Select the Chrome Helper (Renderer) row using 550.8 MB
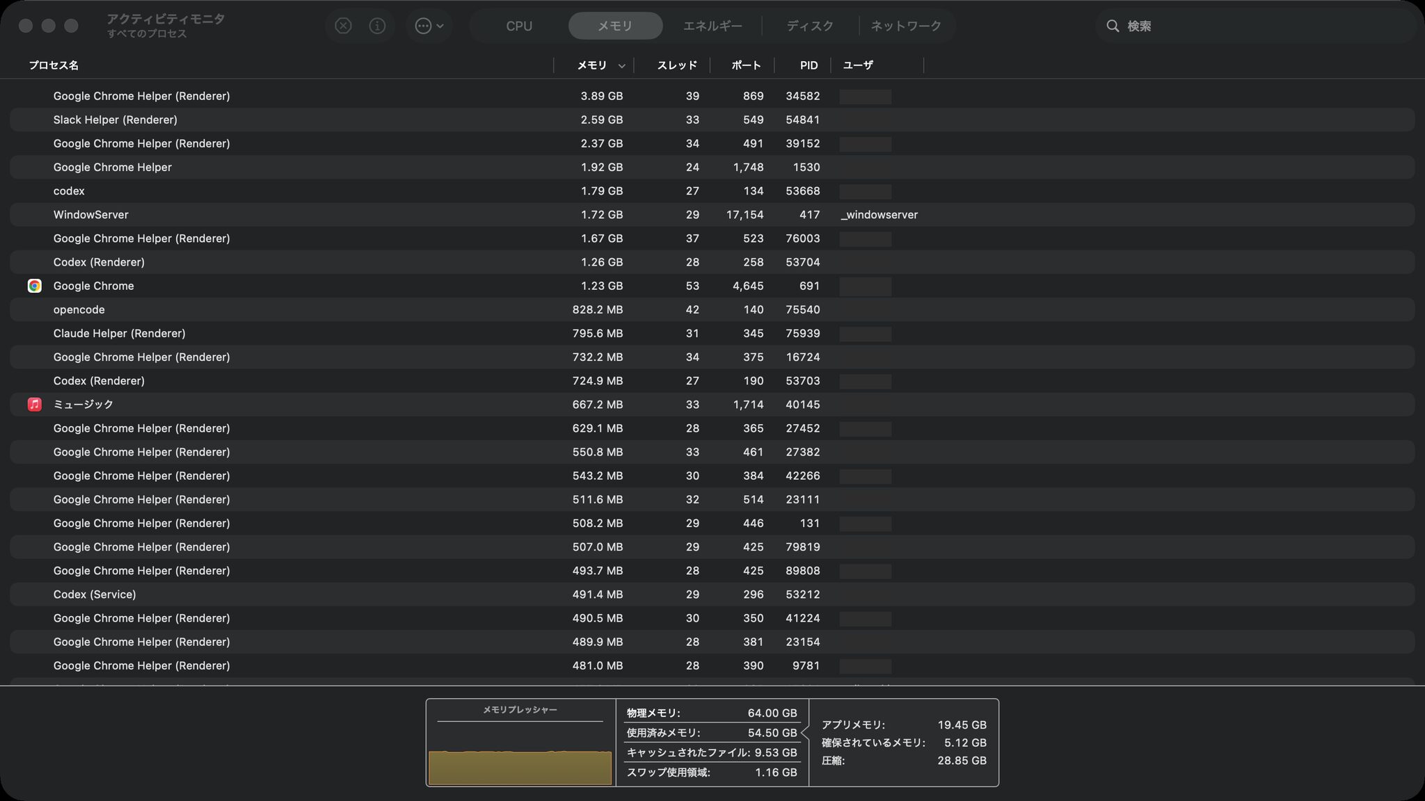The height and width of the screenshot is (801, 1425). 712,452
